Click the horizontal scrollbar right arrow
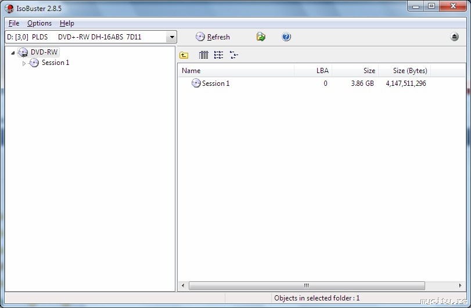The height and width of the screenshot is (308, 471). pos(460,285)
